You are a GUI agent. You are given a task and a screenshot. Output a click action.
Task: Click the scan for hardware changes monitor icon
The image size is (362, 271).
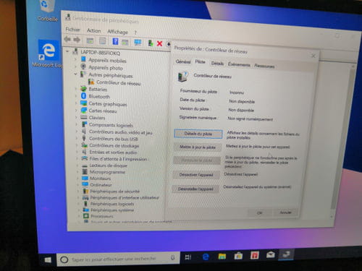coord(138,43)
